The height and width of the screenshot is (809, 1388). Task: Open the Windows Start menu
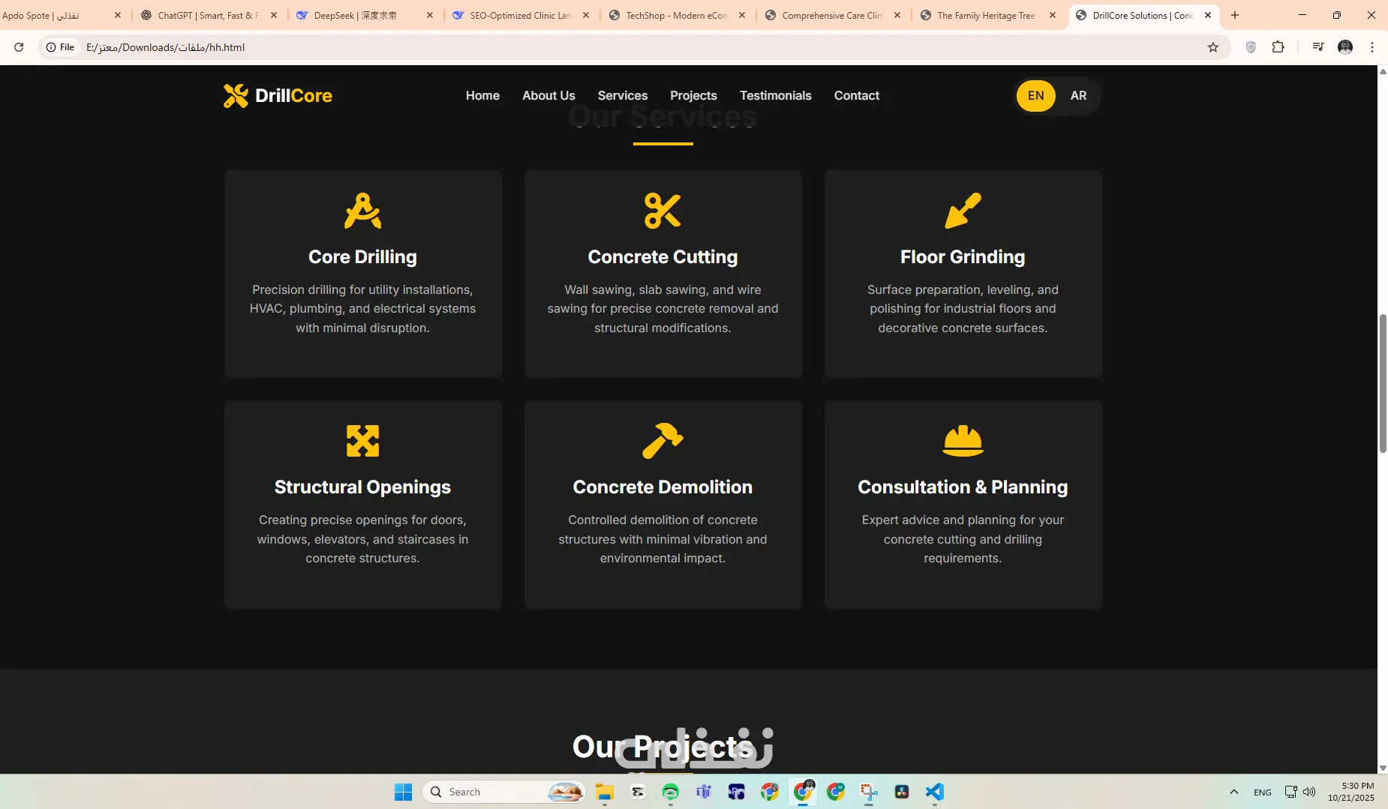(403, 792)
